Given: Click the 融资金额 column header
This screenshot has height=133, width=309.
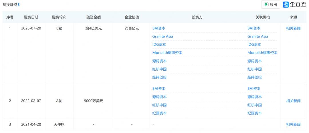Looking at the screenshot, I should (x=94, y=17).
